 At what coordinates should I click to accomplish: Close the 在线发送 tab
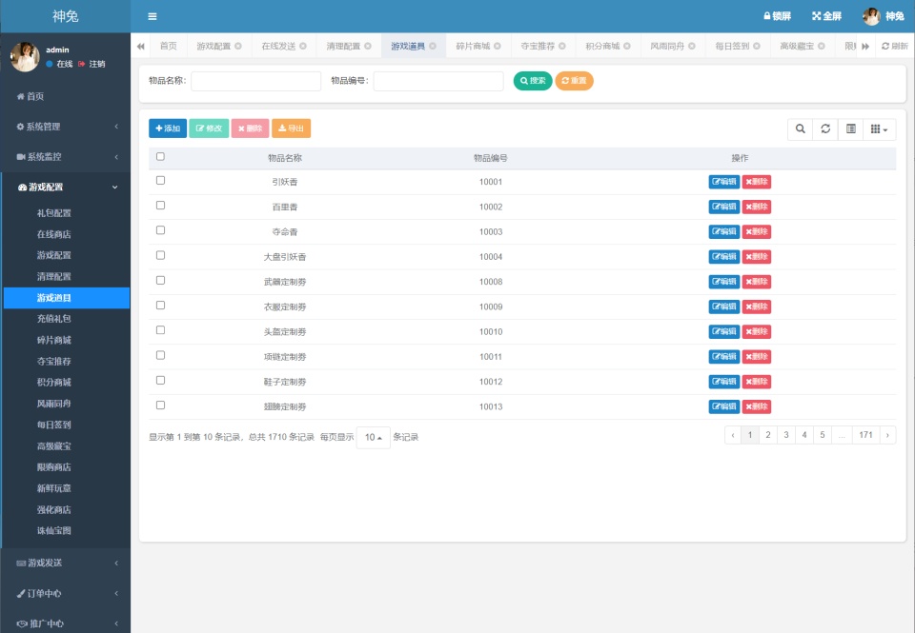pos(303,46)
